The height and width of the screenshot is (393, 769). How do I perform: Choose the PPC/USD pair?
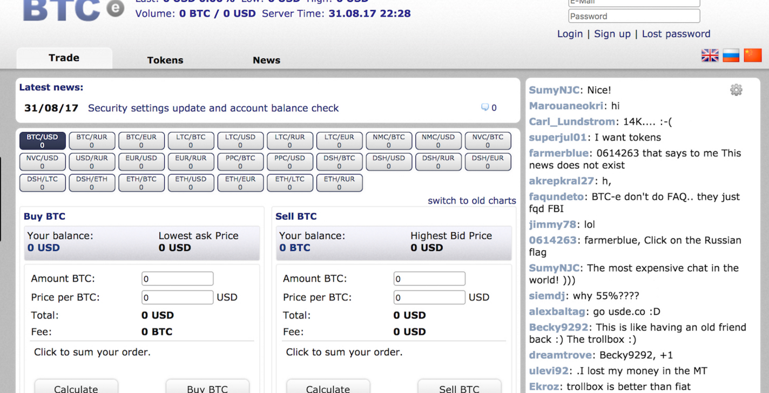[290, 162]
